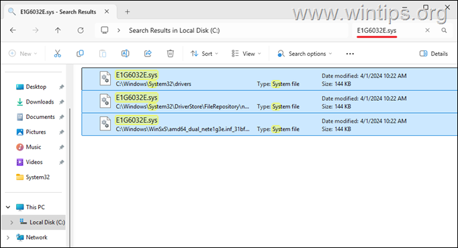
Task: Collapse the This PC tree node
Action: pos(8,207)
